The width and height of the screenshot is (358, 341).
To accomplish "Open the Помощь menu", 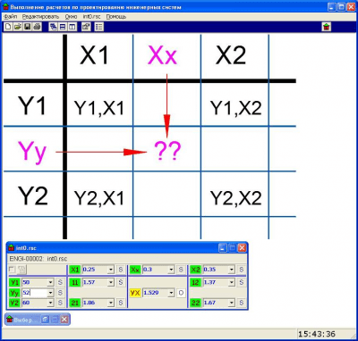I will coord(116,17).
